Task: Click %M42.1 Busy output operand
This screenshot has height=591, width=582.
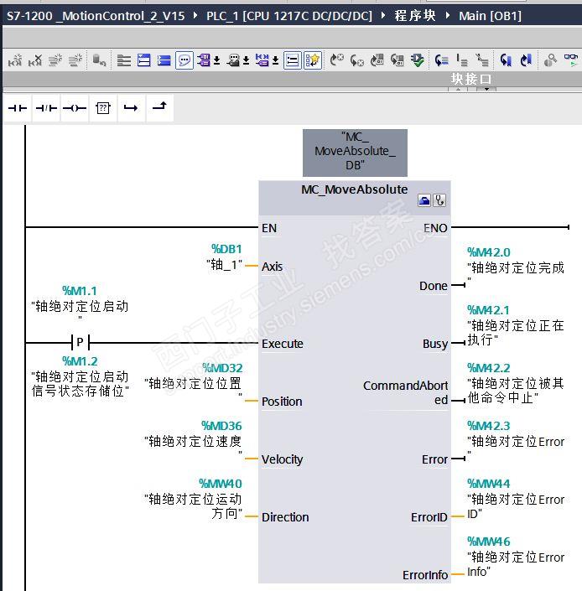Action: click(x=488, y=310)
